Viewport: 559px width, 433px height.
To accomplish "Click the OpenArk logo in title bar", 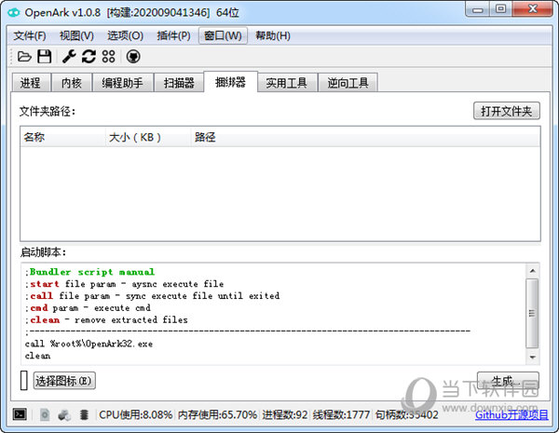I will (x=14, y=12).
